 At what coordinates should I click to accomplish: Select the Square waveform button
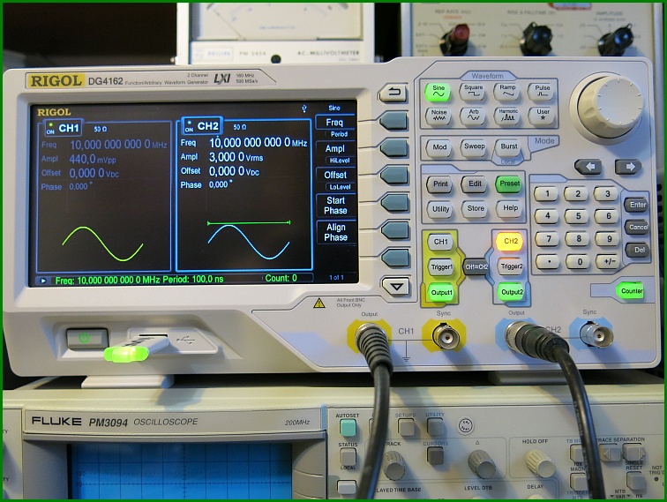tap(473, 92)
